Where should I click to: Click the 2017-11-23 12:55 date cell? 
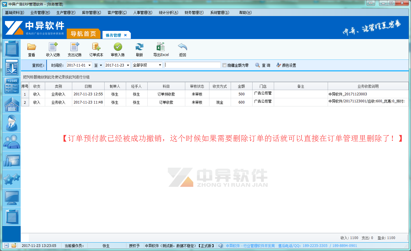[88, 94]
